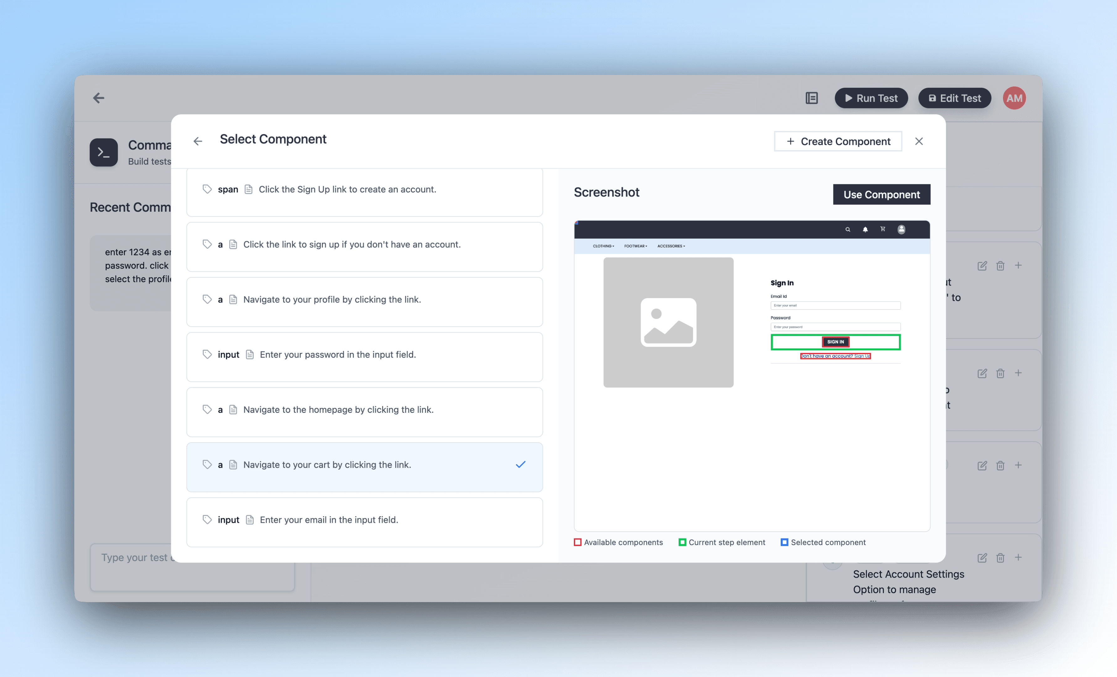
Task: Click the Sign Up link in the preview screenshot
Action: coord(863,356)
